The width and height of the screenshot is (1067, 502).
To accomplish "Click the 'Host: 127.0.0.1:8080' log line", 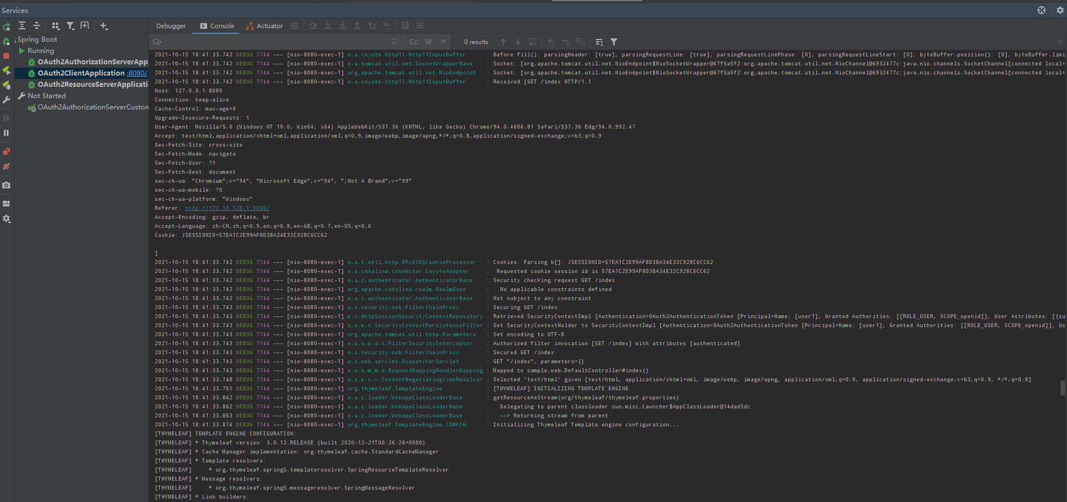I will click(188, 91).
